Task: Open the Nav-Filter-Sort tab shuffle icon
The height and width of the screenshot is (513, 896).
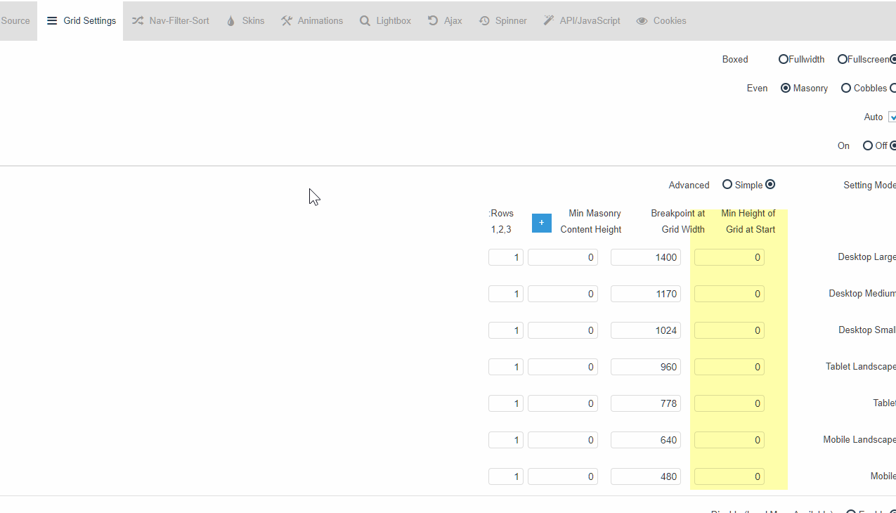Action: point(138,20)
